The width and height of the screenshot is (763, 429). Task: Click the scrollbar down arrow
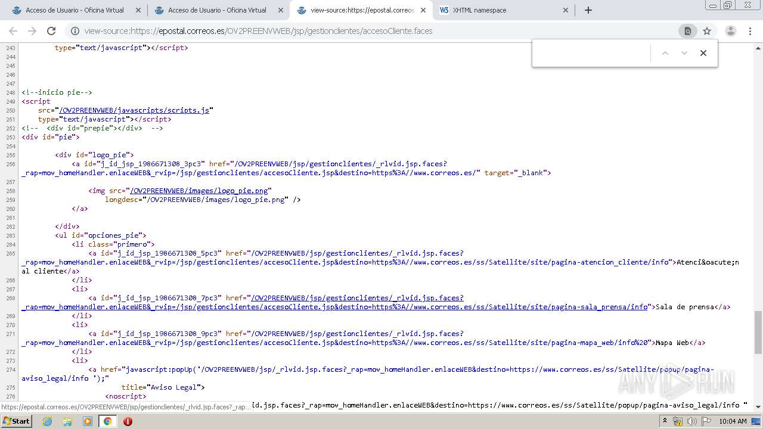pos(758,407)
